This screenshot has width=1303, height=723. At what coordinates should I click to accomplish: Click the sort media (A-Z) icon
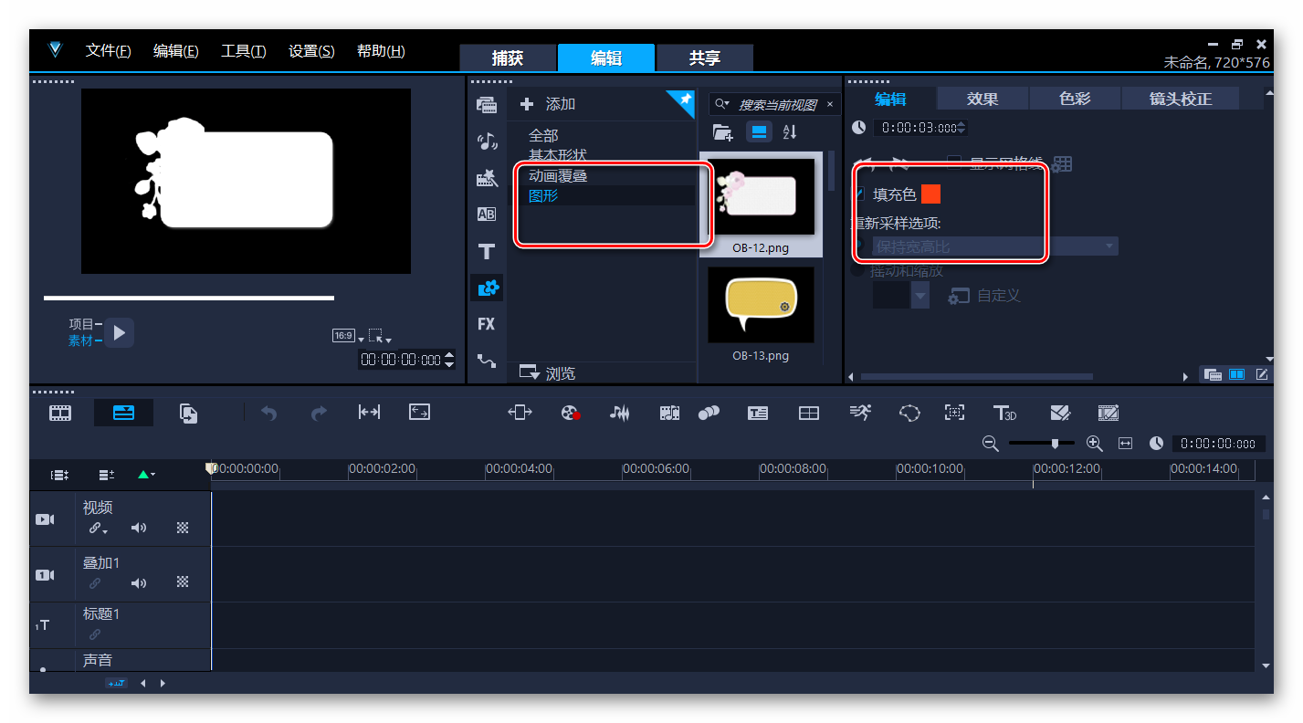790,132
